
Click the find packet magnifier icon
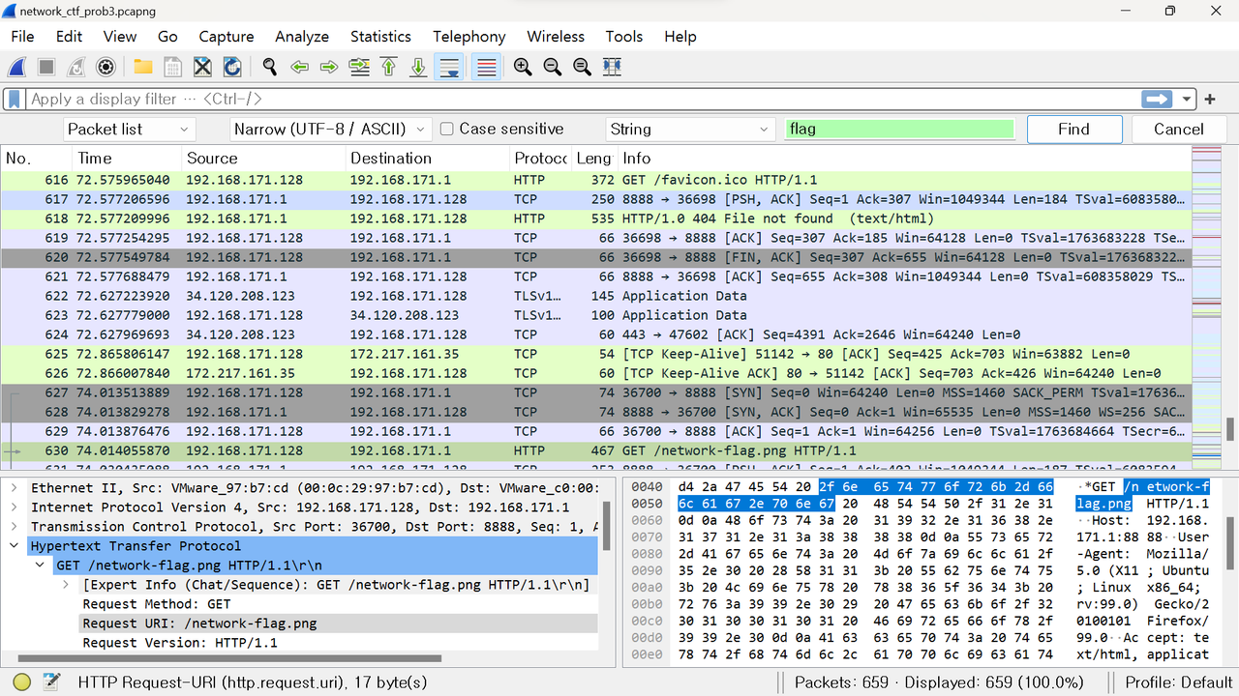click(270, 67)
